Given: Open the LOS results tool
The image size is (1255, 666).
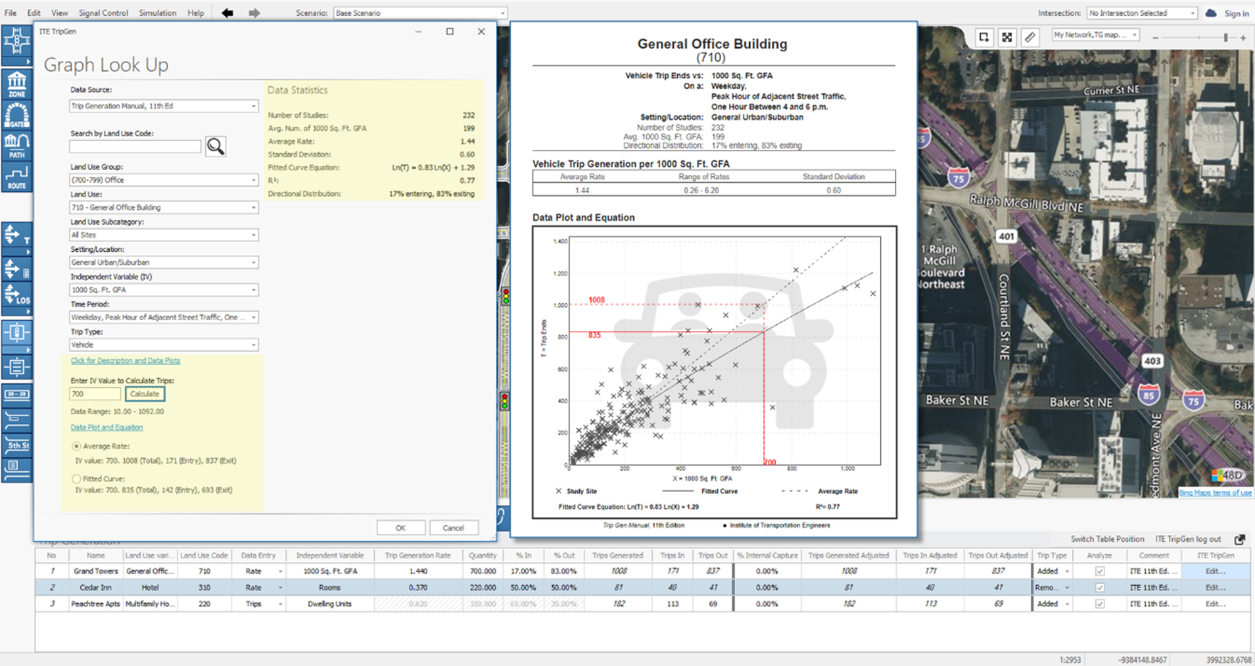Looking at the screenshot, I should (17, 294).
